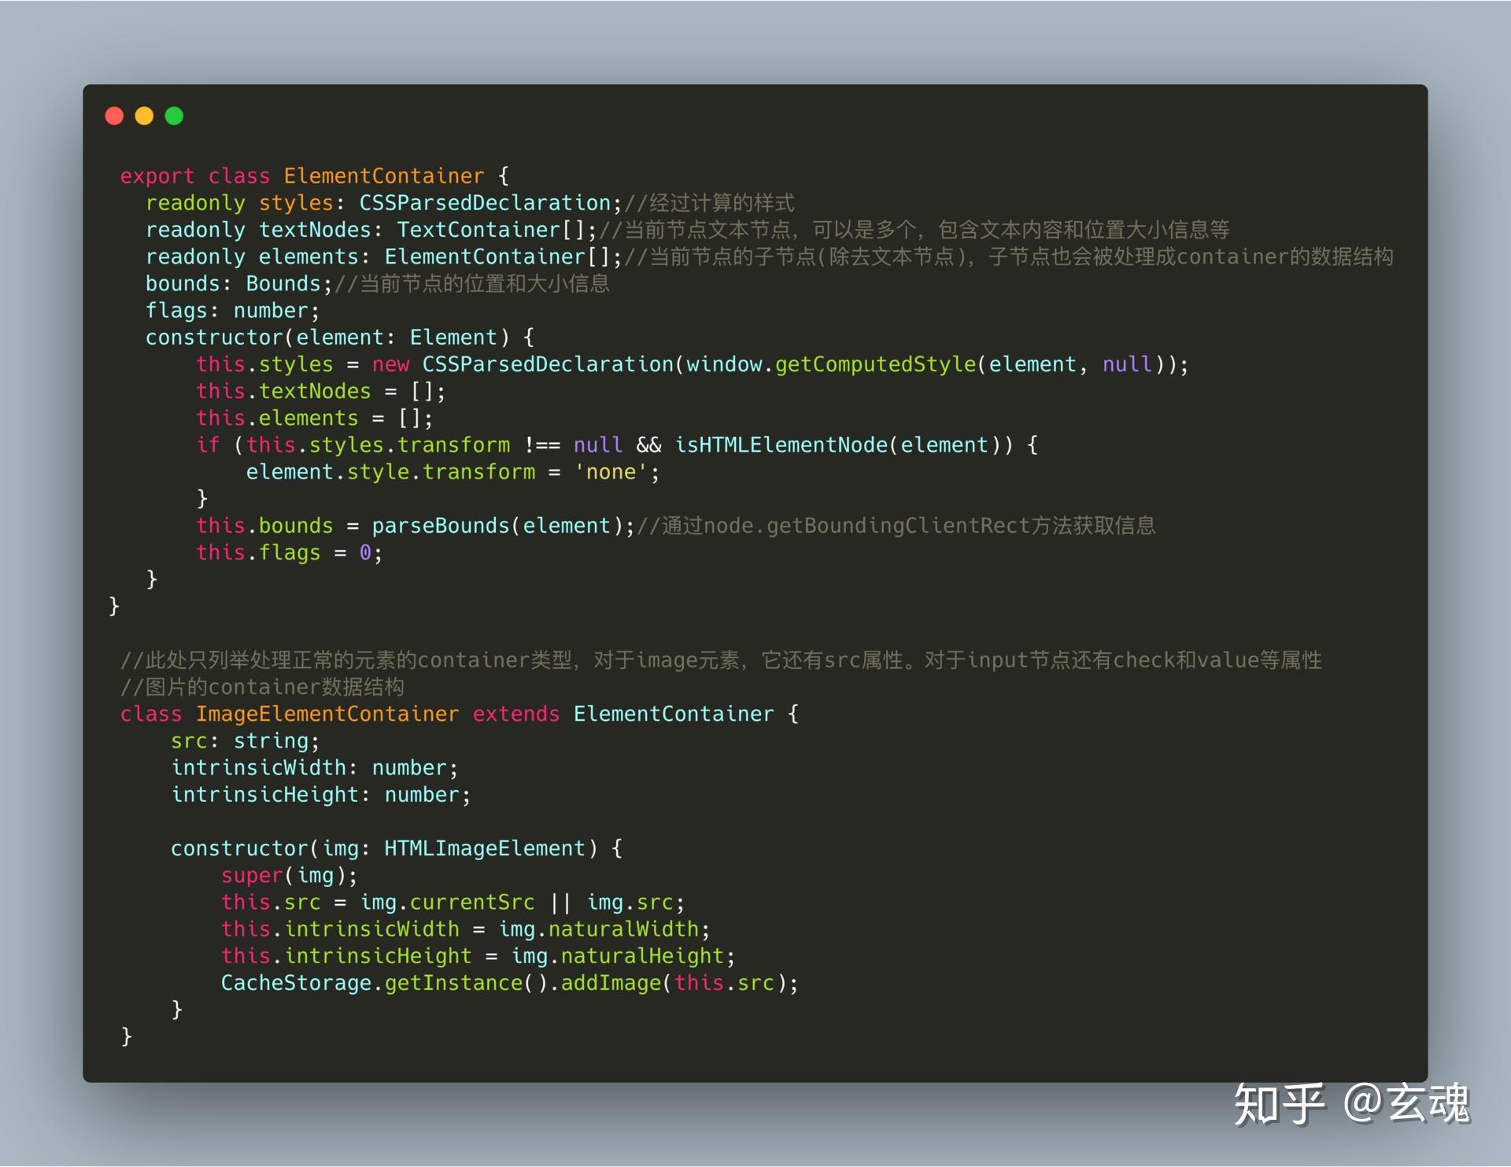
Task: Click constructor(element: Element) signature
Action: pos(327,338)
